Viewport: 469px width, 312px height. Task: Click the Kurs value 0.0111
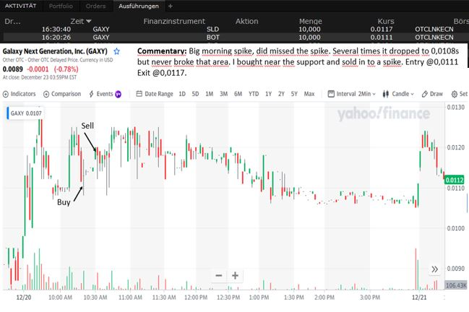(382, 38)
